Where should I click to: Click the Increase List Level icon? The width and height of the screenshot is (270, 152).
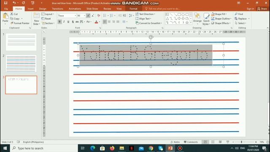point(124,16)
